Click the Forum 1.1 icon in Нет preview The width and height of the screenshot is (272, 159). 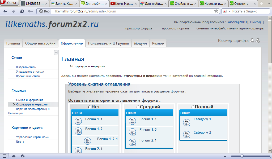[x=78, y=121]
